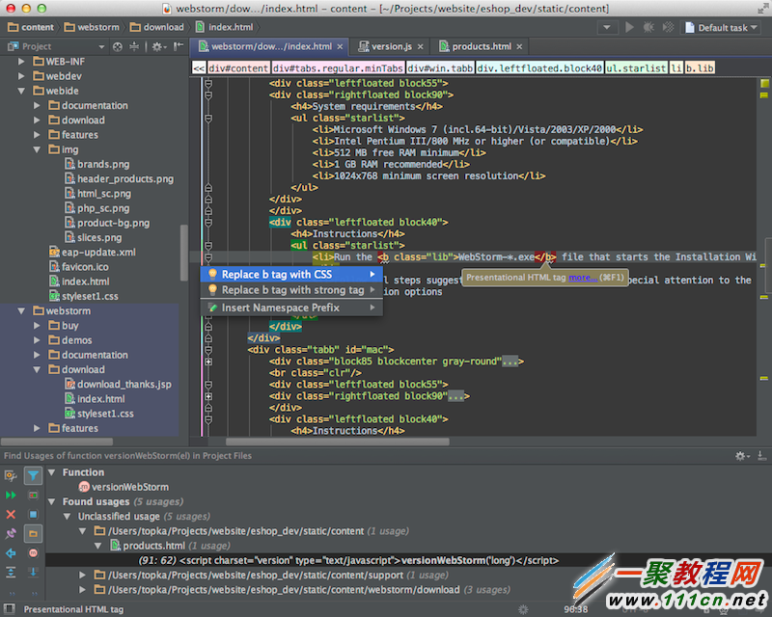This screenshot has height=617, width=772.
Task: Collapse the webstorm folder in tree
Action: coord(21,311)
